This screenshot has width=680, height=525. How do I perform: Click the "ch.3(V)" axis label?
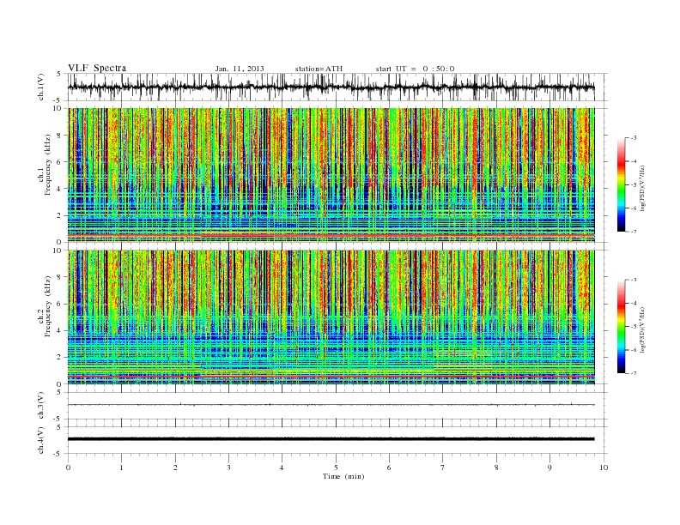point(41,406)
